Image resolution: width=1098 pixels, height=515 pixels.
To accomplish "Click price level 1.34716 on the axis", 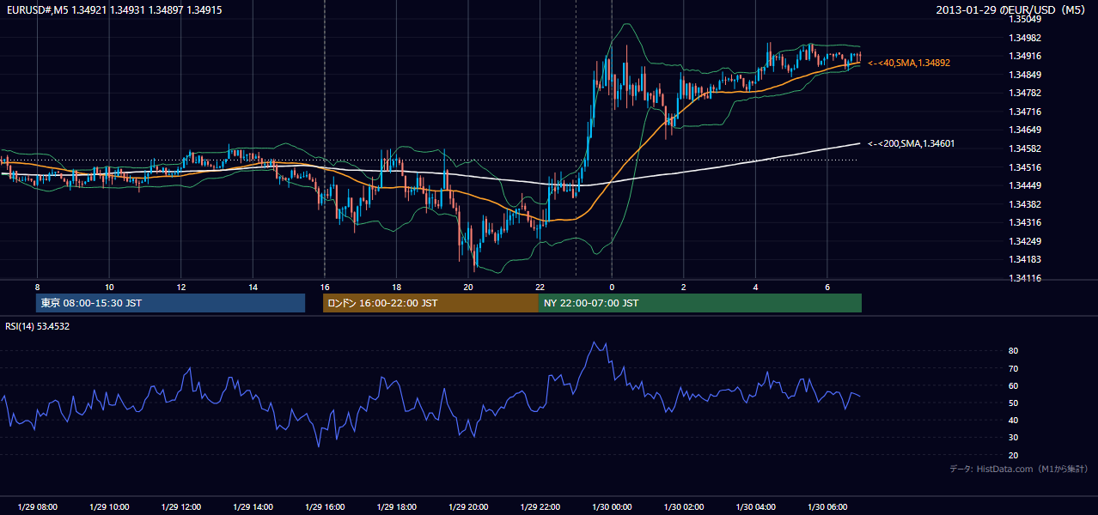I will (1024, 112).
